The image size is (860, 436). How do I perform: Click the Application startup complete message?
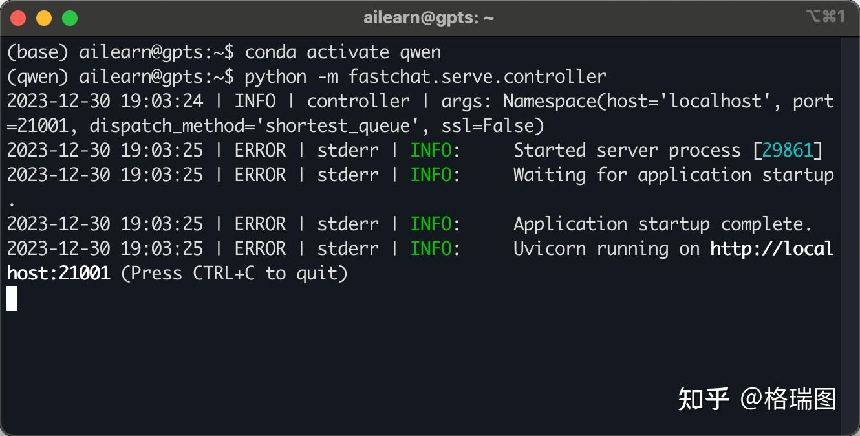[663, 224]
